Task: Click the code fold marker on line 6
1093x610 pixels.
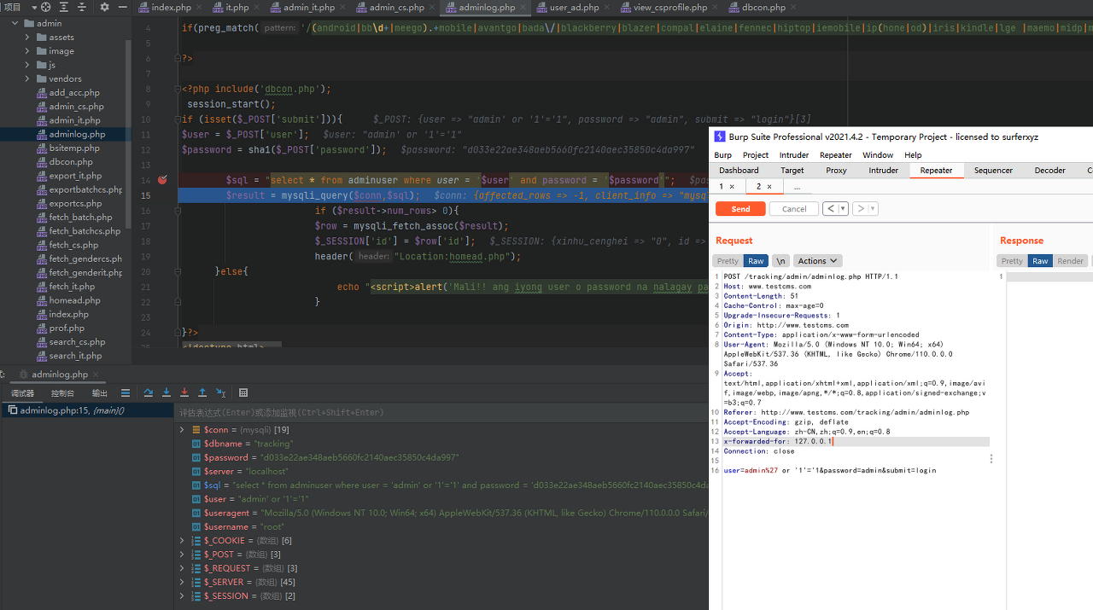Action: (x=179, y=58)
